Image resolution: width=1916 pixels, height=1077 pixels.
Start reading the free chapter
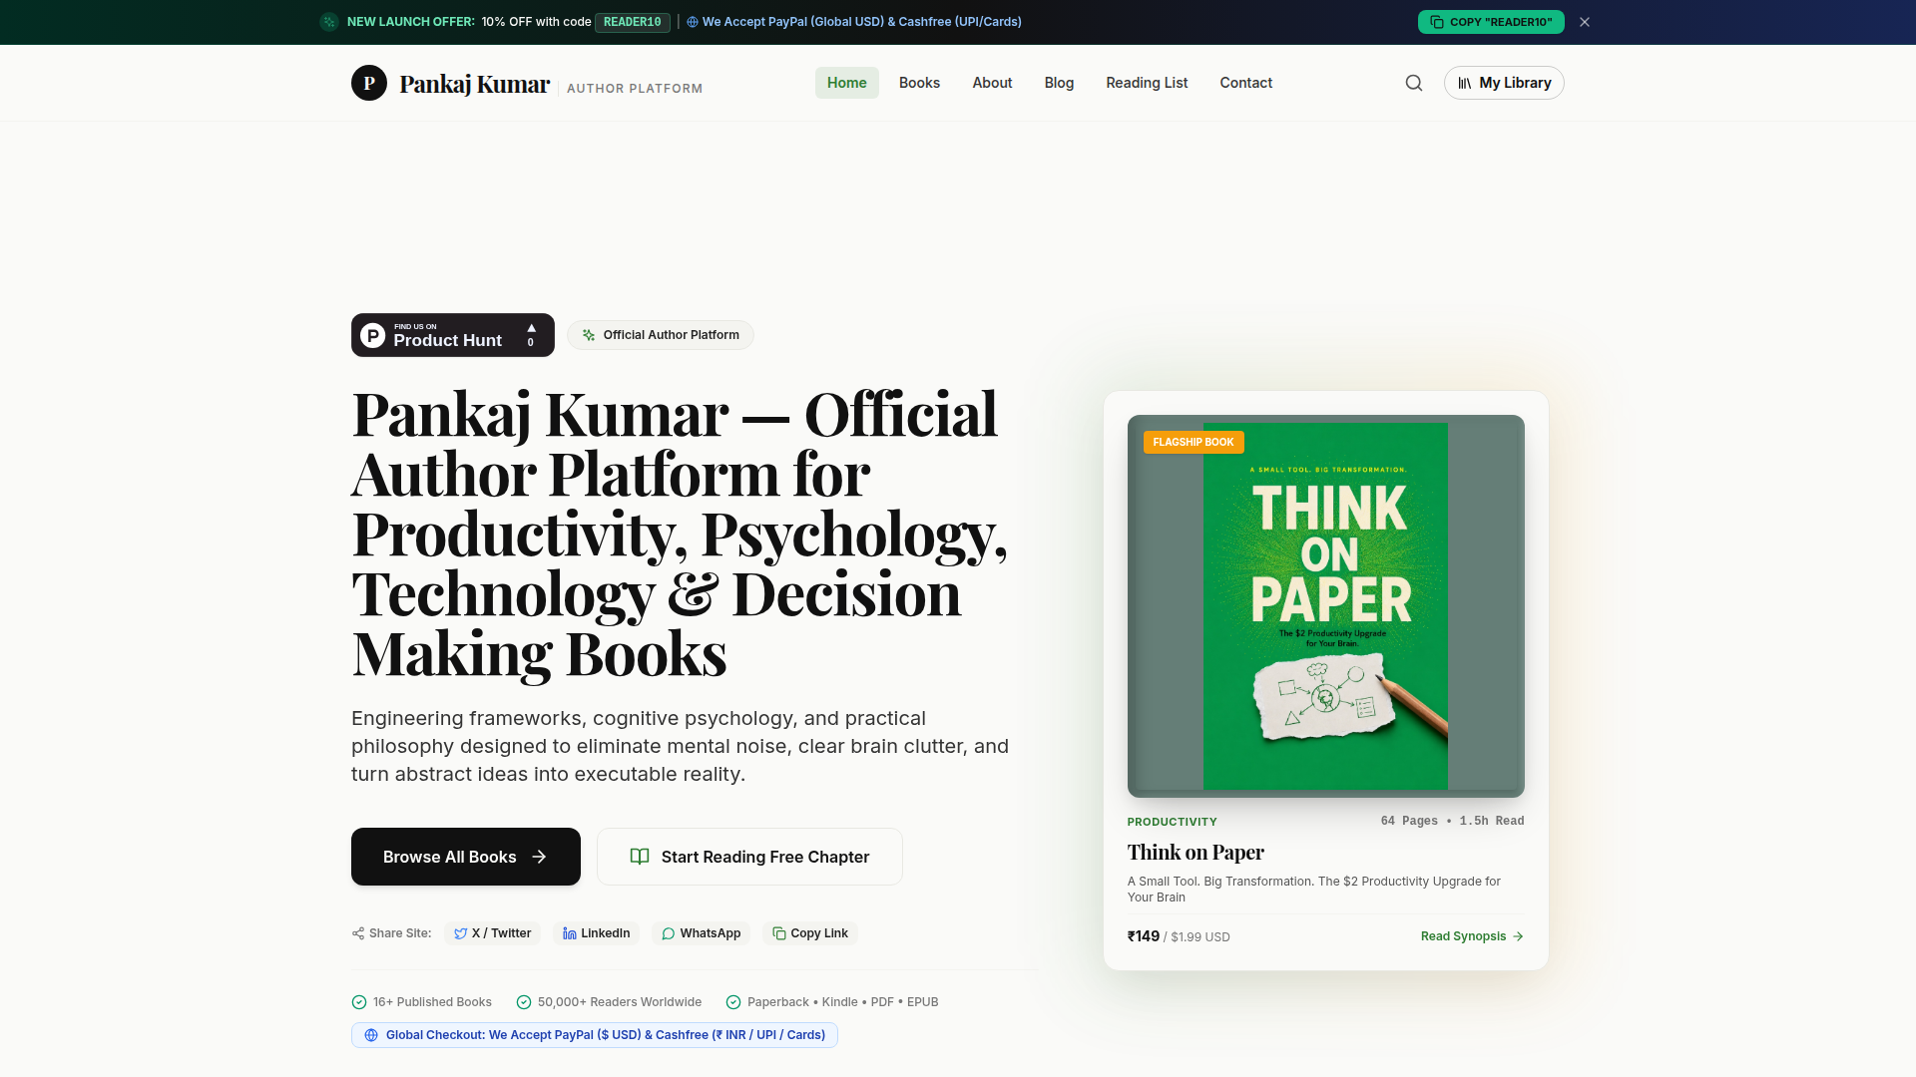[749, 857]
